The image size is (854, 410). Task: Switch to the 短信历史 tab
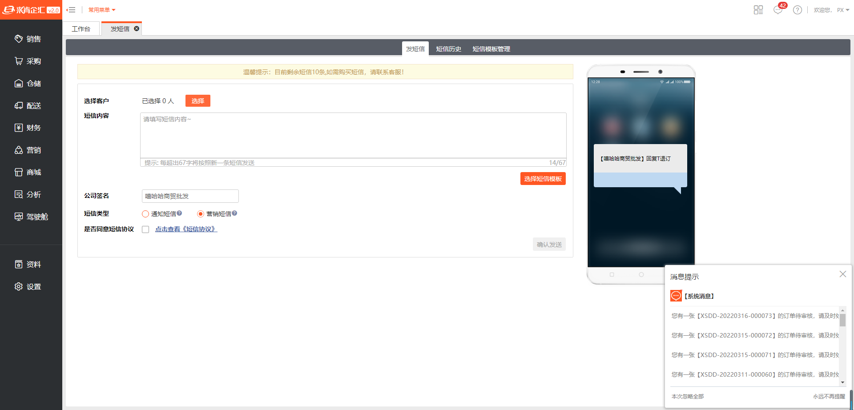point(448,49)
